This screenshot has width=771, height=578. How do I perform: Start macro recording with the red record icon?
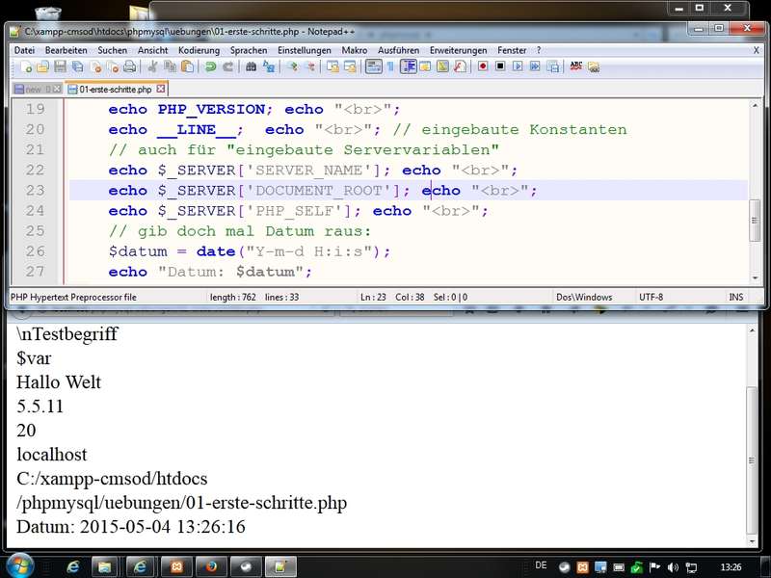(x=483, y=66)
